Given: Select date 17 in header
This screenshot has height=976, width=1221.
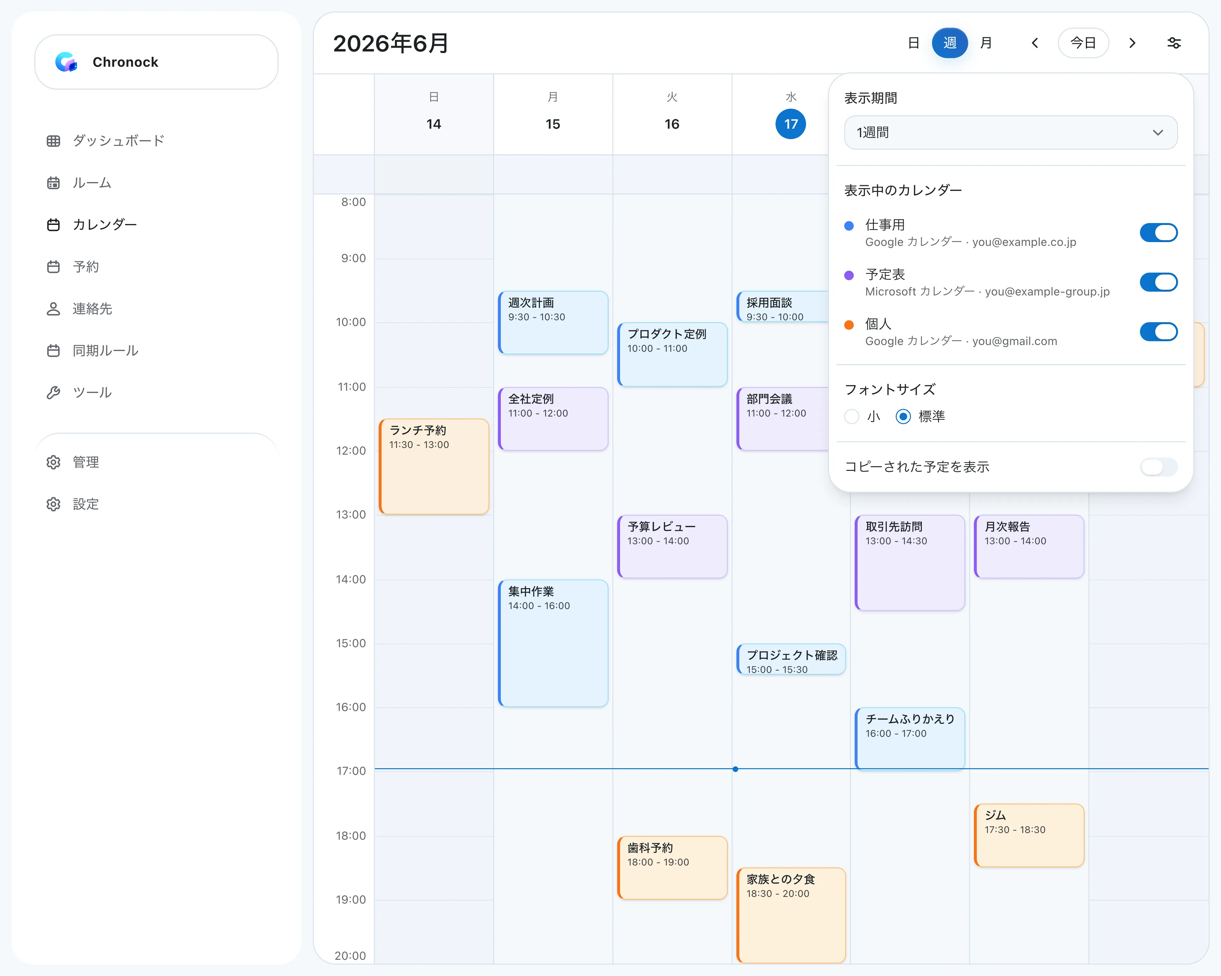Looking at the screenshot, I should point(790,124).
